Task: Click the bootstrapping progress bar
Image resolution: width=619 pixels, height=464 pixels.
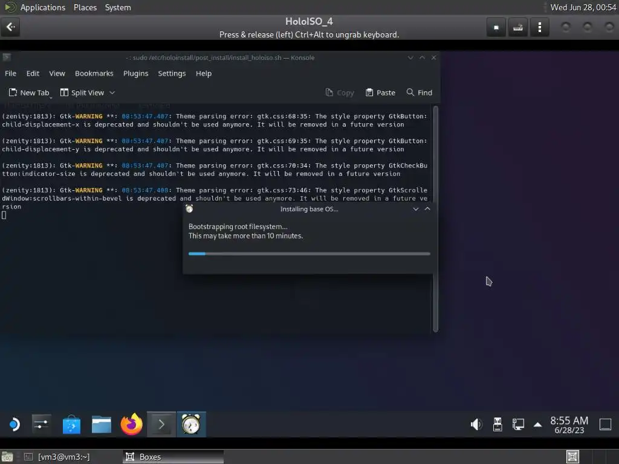Action: pos(309,254)
